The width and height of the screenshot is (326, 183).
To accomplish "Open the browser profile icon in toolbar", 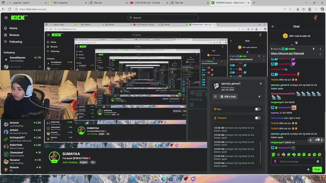I will click(310, 9).
